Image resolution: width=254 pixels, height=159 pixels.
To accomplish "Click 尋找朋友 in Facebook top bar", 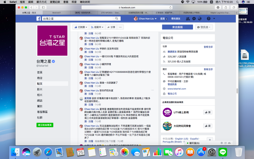I will point(176,19).
